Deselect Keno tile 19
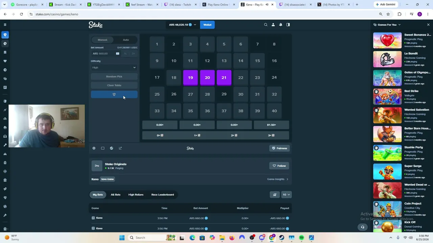 point(190,78)
